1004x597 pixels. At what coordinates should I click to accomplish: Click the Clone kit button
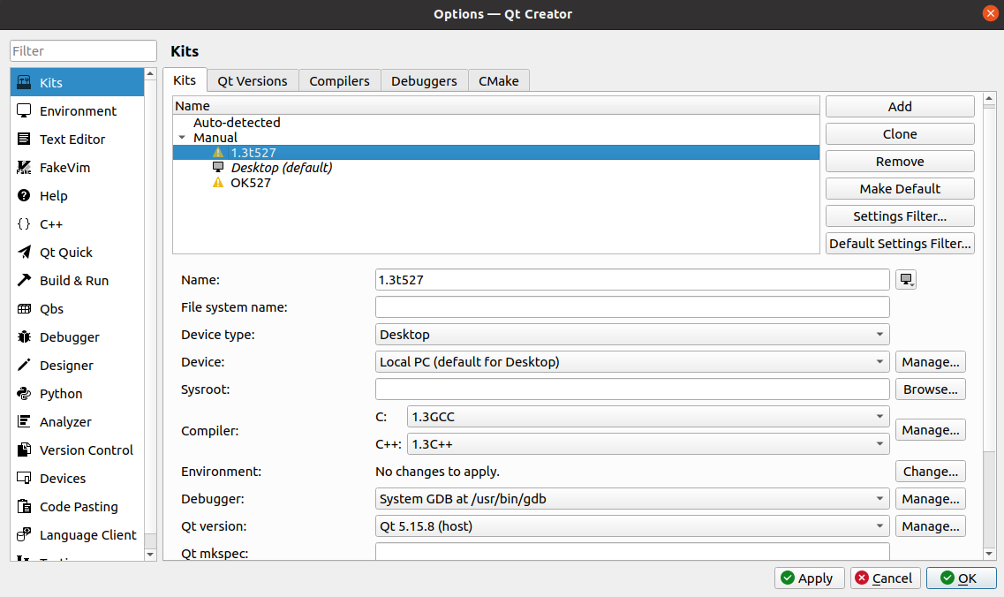(900, 134)
